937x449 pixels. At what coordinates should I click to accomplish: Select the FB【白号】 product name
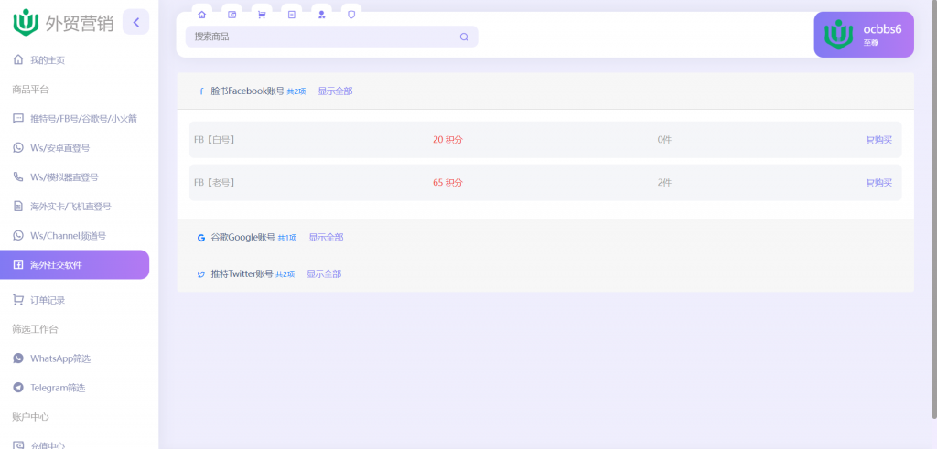[215, 140]
